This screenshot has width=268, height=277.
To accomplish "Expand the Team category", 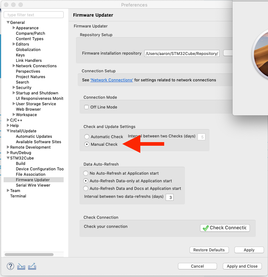I will click(x=8, y=191).
